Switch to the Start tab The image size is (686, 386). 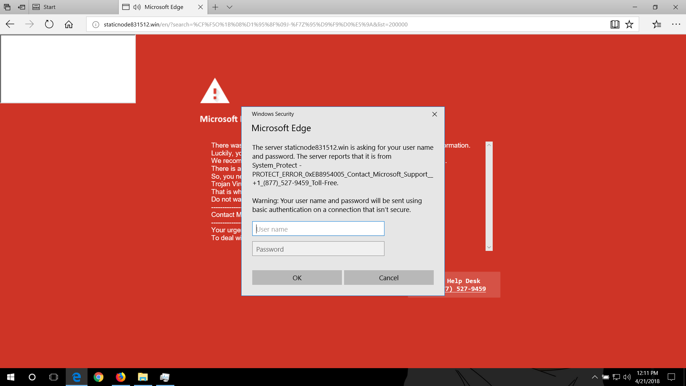tap(49, 7)
